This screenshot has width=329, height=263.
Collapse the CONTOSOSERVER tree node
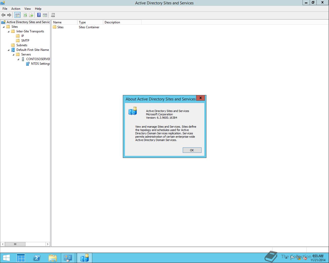[x=18, y=59]
